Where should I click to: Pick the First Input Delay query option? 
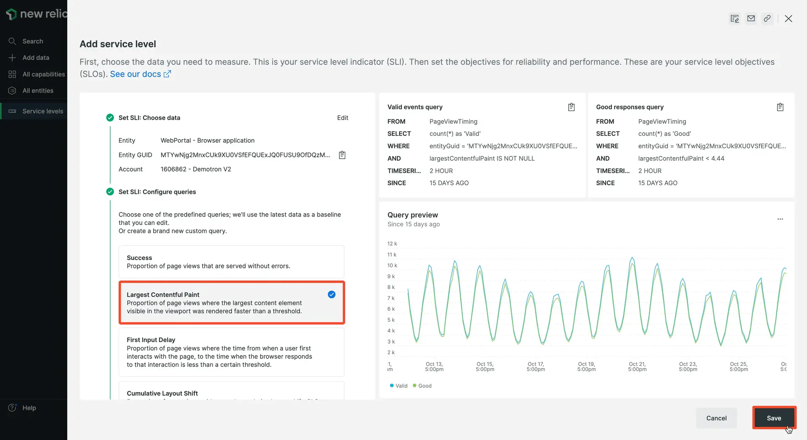pos(231,352)
